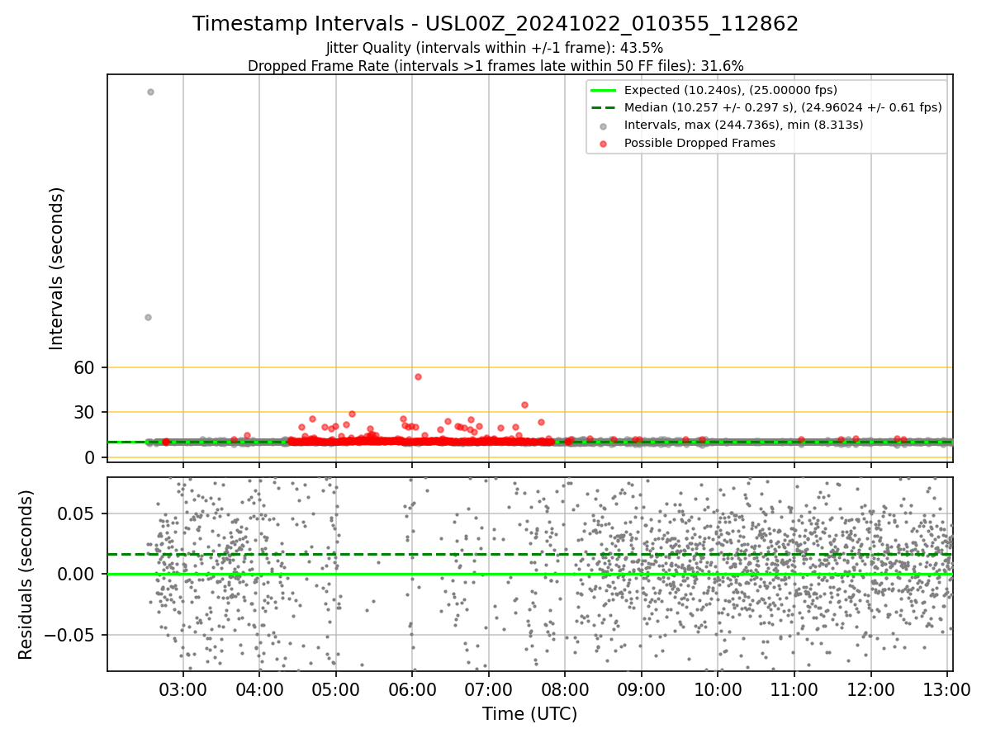Click the highest red dropped-frame point after 06:00

point(418,376)
